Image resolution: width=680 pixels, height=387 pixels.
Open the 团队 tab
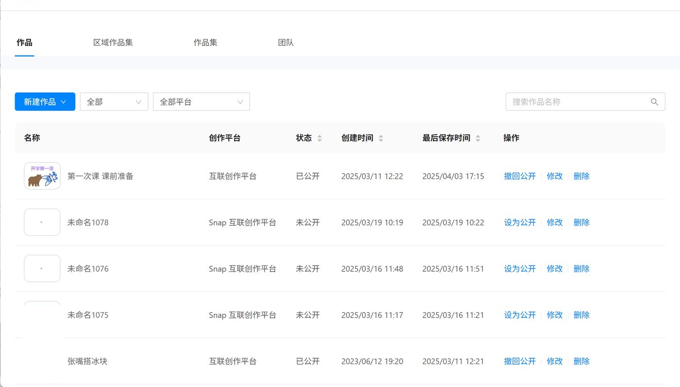point(286,42)
